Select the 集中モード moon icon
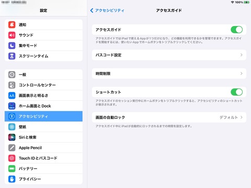The height and width of the screenshot is (188, 251). pyautogui.click(x=12, y=45)
